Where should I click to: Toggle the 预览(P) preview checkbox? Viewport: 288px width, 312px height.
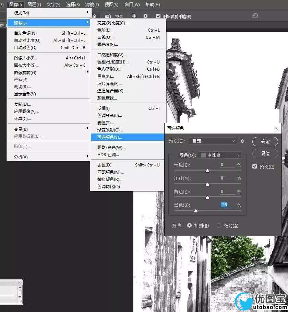tap(254, 166)
